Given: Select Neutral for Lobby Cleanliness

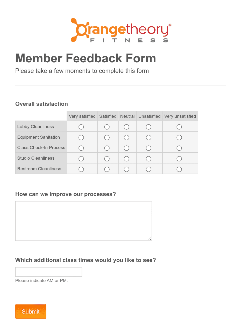Looking at the screenshot, I should [x=126, y=127].
